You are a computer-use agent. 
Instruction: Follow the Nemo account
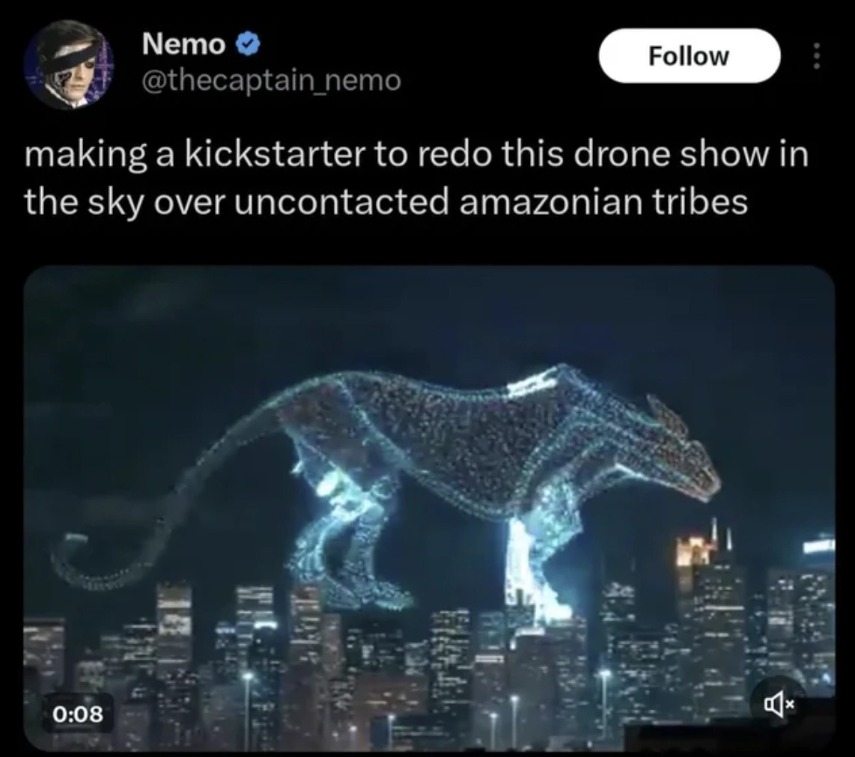(689, 55)
